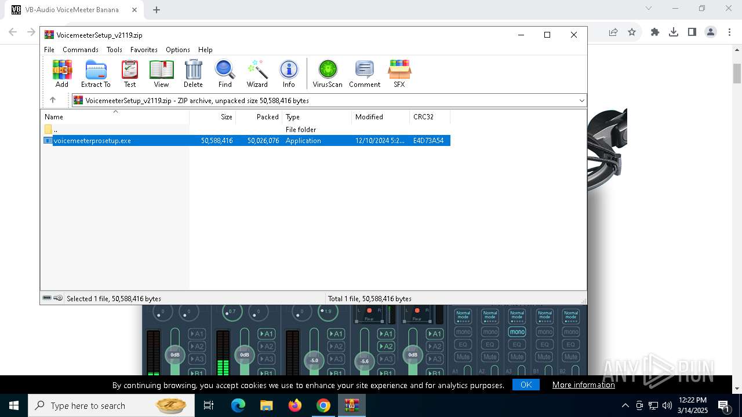
Task: Click the 'E4D73A54' CRC32 value
Action: pyautogui.click(x=428, y=141)
